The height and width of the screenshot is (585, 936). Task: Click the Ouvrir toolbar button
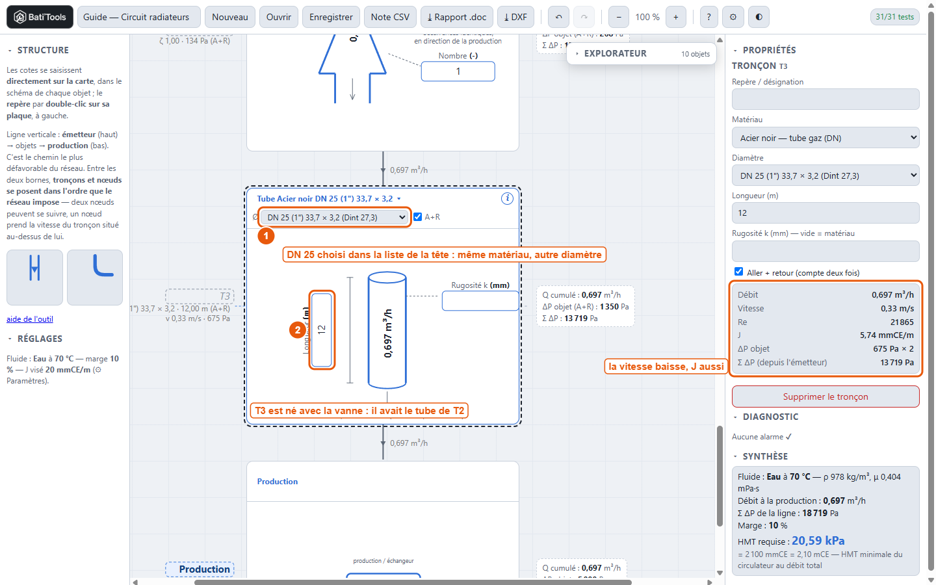(x=279, y=17)
